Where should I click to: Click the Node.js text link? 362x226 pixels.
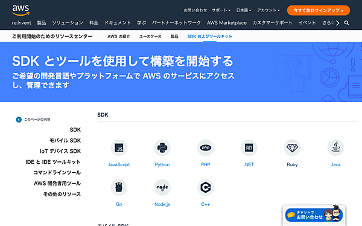coord(162,204)
